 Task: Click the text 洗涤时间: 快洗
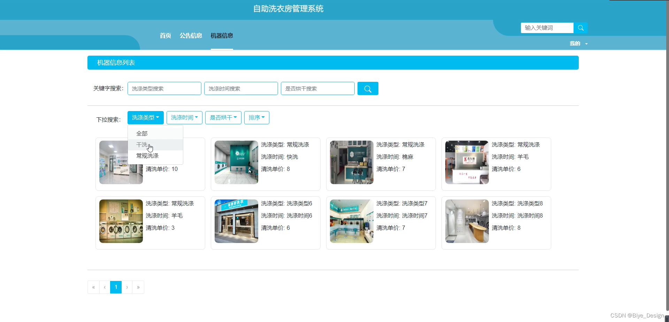[279, 157]
